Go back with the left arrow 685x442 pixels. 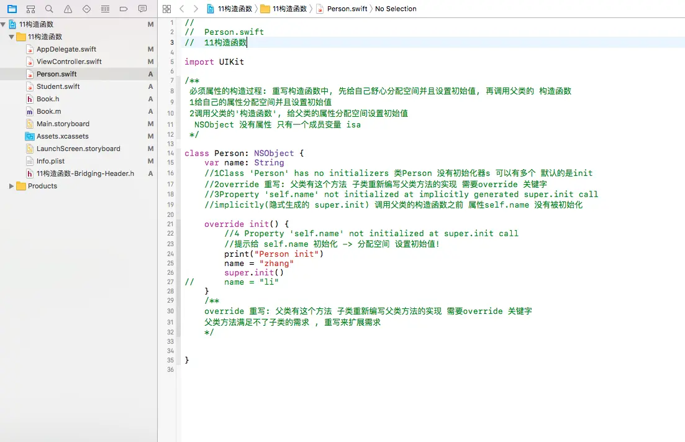tap(182, 9)
